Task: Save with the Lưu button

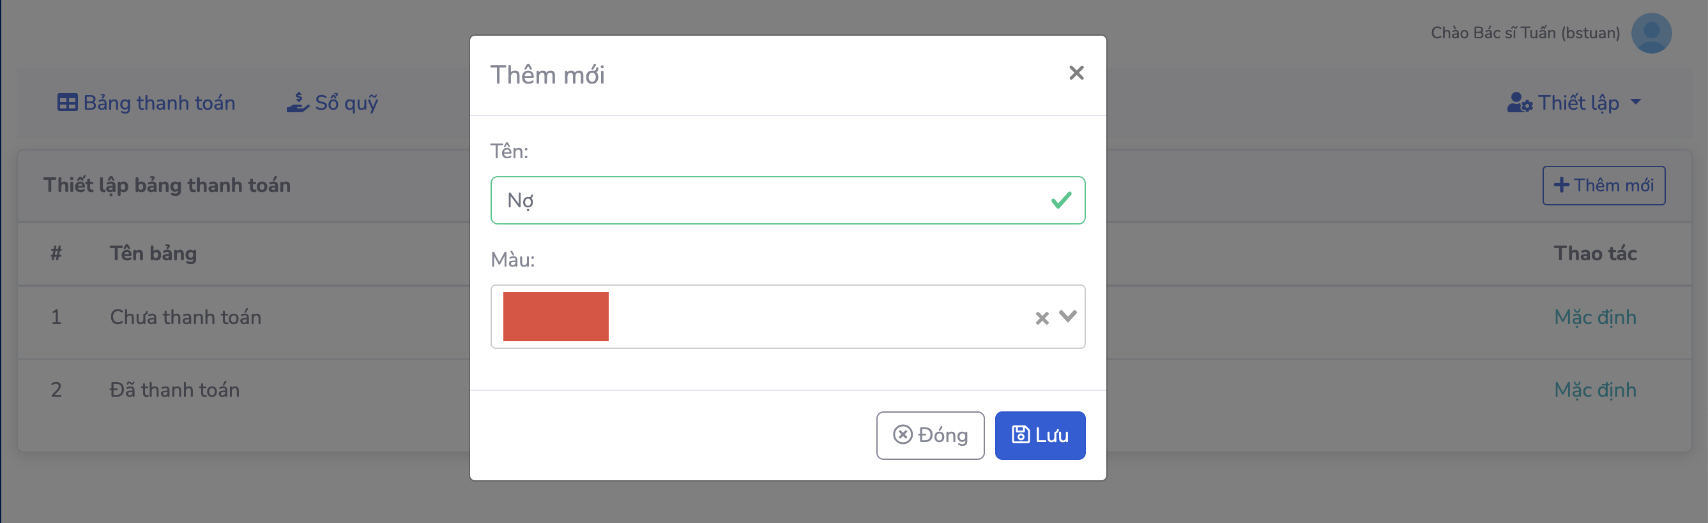Action: point(1040,435)
